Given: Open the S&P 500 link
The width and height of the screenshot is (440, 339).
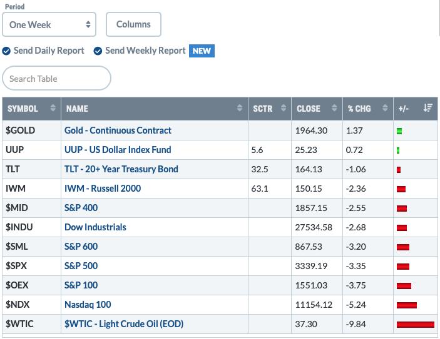Looking at the screenshot, I should click(81, 266).
